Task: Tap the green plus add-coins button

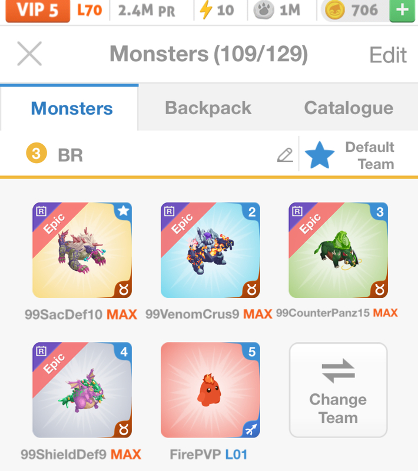Action: 402,11
